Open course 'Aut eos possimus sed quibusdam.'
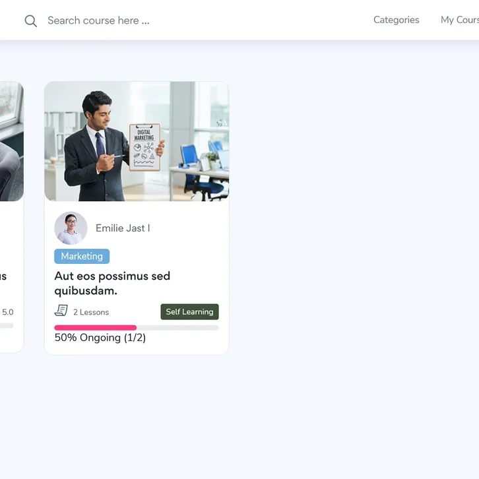Viewport: 479px width, 479px height. point(112,283)
